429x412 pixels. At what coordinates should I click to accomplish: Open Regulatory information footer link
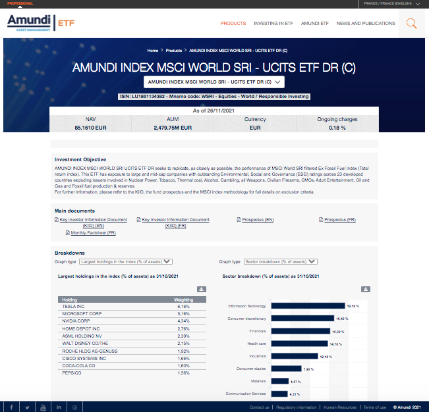point(296,407)
